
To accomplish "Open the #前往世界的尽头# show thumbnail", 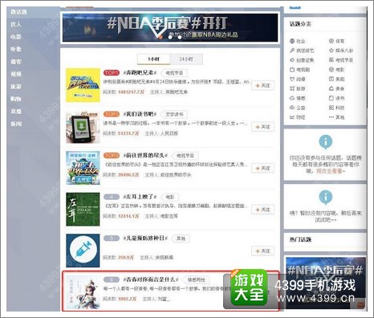I will [83, 168].
